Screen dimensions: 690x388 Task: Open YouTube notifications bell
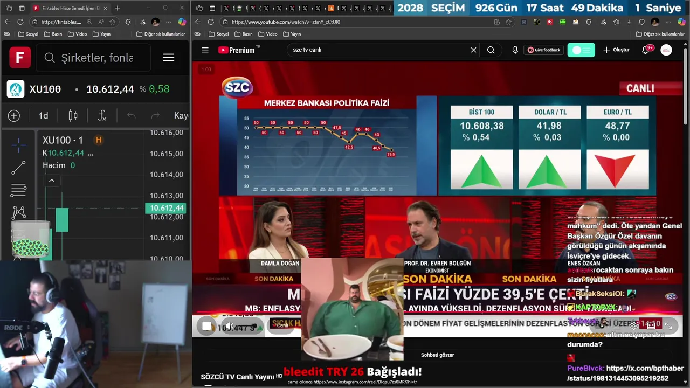(x=645, y=50)
